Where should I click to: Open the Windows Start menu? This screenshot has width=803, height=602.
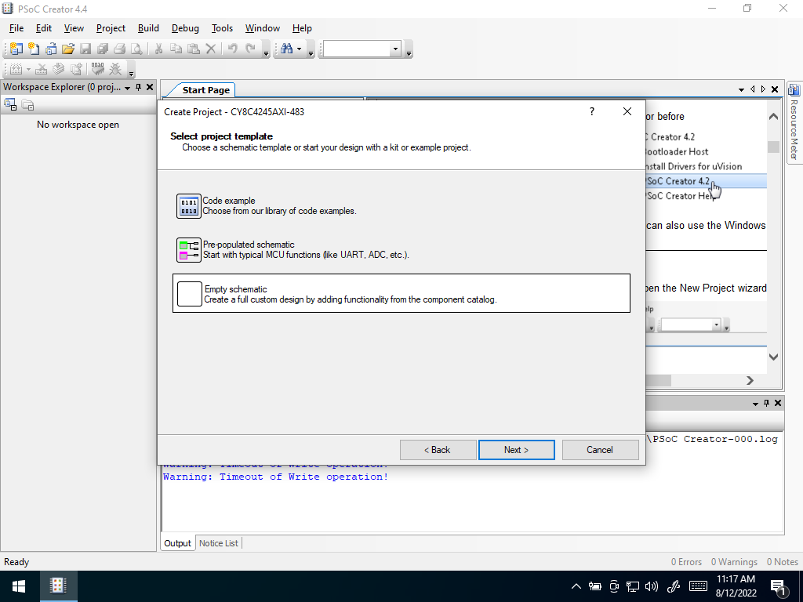pos(19,586)
